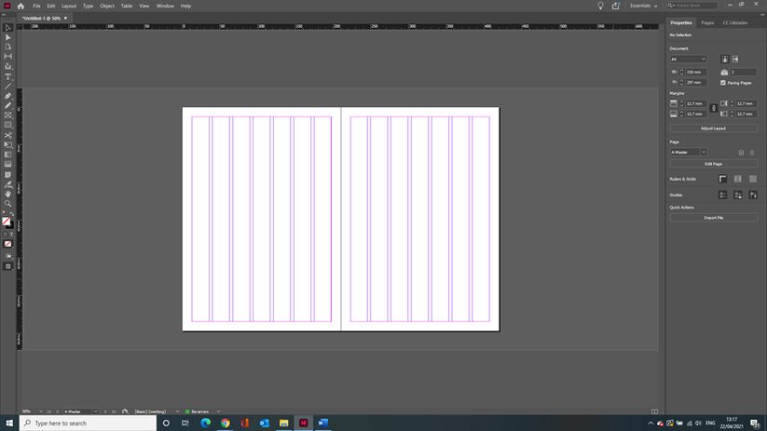The image size is (767, 431).
Task: Click the preflight profile icon in status bar
Action: pyautogui.click(x=125, y=411)
